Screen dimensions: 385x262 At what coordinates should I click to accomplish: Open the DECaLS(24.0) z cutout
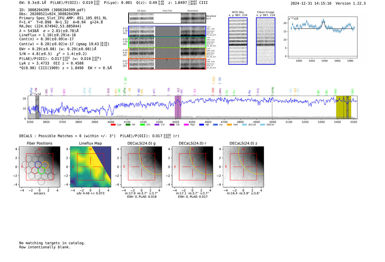click(243, 167)
